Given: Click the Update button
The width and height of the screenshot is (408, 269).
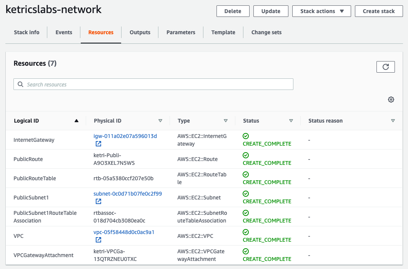Looking at the screenshot, I should click(271, 11).
